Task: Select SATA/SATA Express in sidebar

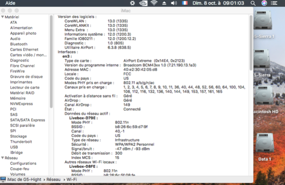Action: [x=28, y=120]
